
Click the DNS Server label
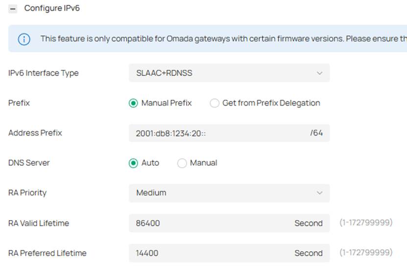[29, 163]
